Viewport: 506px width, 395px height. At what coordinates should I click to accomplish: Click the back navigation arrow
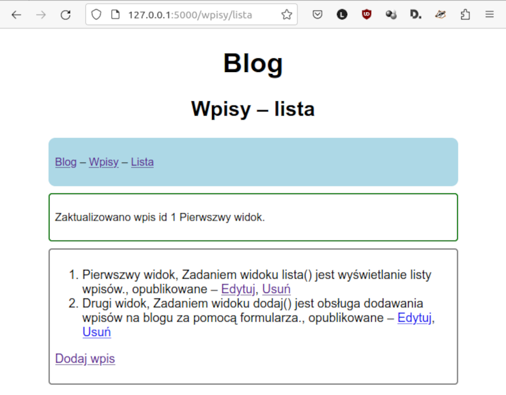16,14
